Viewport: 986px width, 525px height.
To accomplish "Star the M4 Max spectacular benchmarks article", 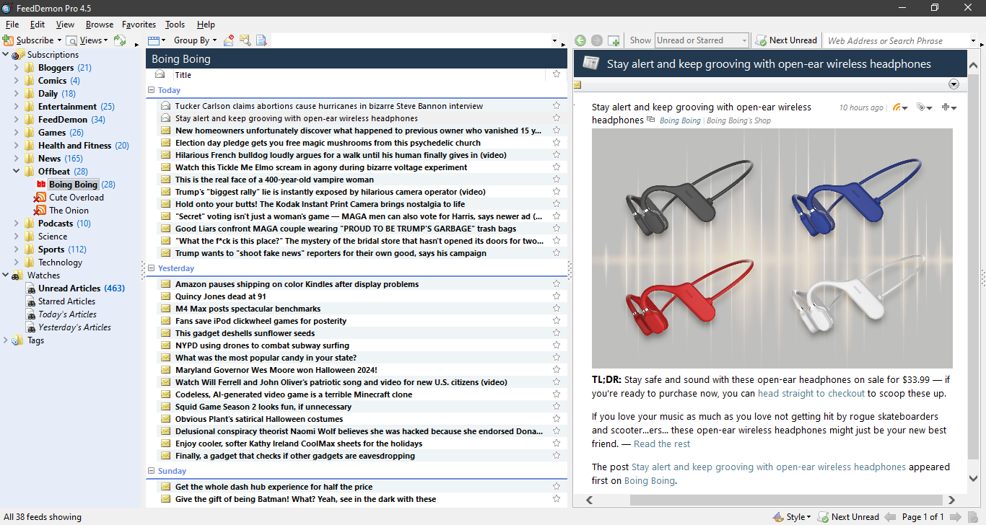I will tap(556, 309).
